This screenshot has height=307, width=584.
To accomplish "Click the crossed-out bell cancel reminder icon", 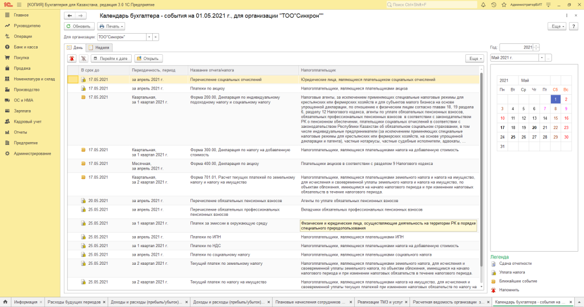I will 83,58.
